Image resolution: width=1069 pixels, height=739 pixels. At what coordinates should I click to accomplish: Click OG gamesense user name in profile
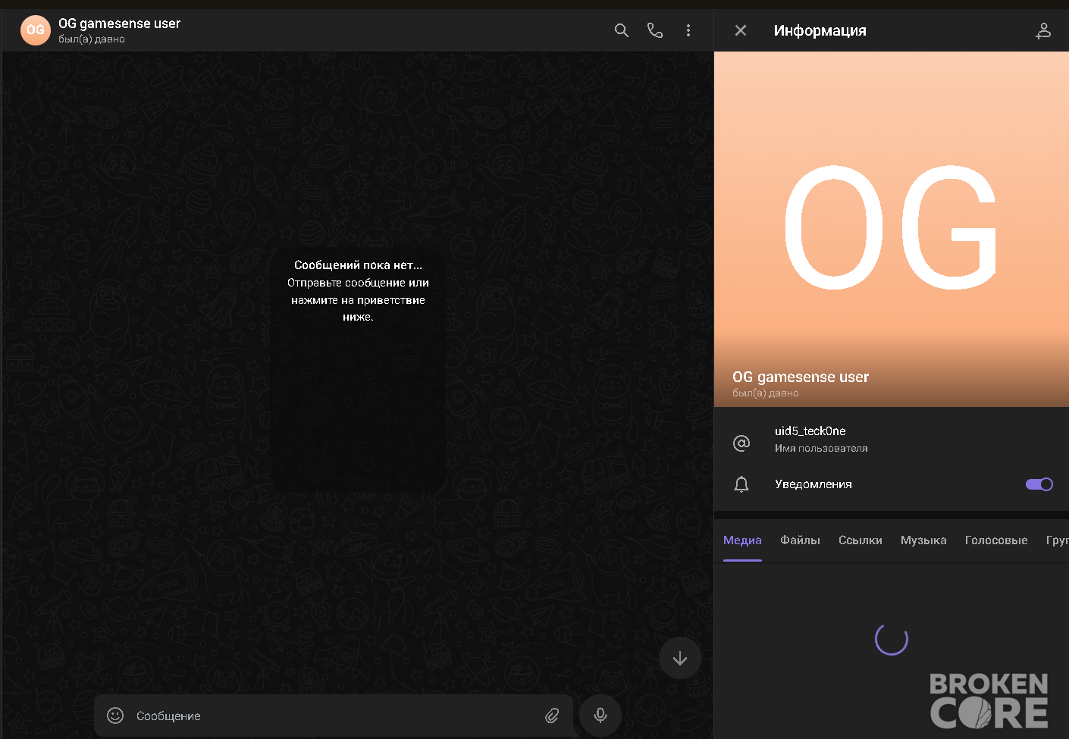point(801,377)
